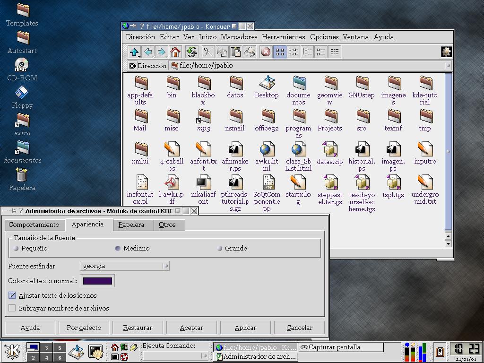The image size is (484, 363).
Task: Click Por defecto button
Action: coord(84,328)
